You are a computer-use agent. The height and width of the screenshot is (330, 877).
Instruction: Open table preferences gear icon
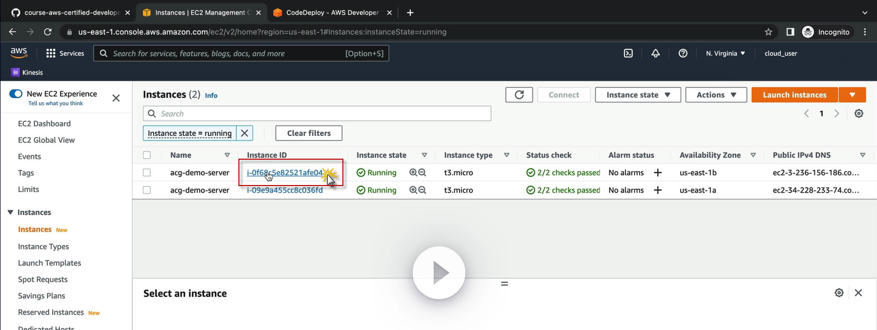tap(858, 114)
